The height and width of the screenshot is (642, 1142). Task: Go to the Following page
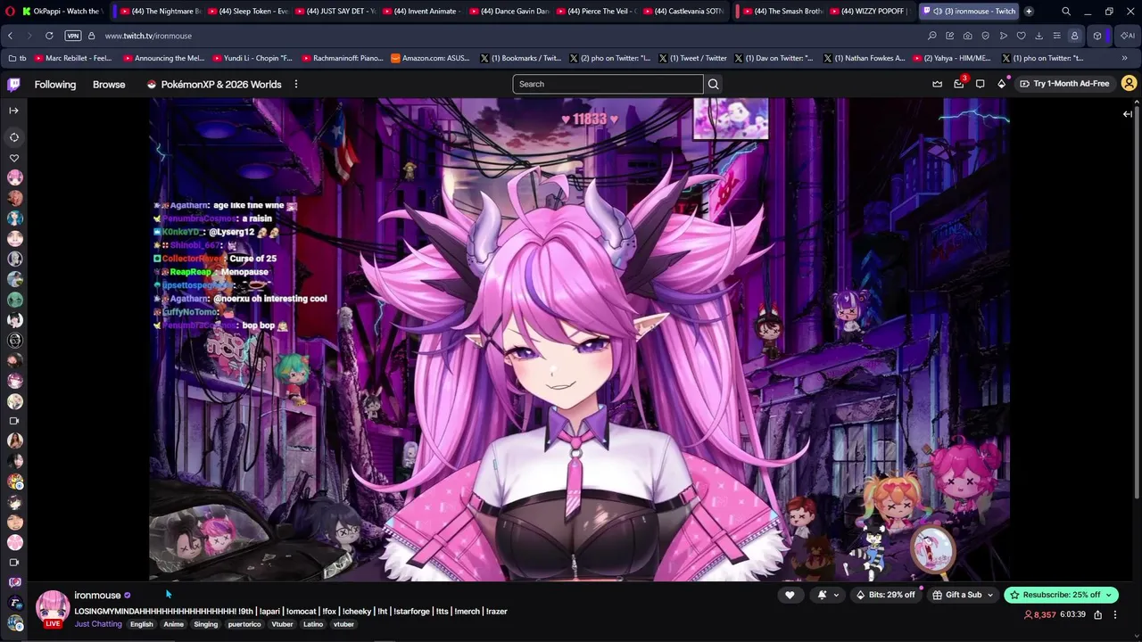55,84
